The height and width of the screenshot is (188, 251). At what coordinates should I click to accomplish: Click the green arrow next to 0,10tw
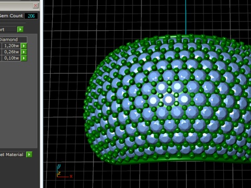tap(24, 58)
